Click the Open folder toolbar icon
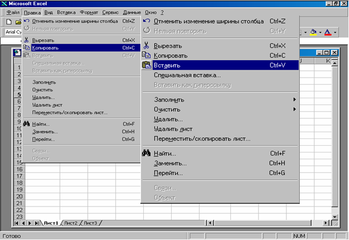Screen dimensions: 349x240 tap(18, 22)
